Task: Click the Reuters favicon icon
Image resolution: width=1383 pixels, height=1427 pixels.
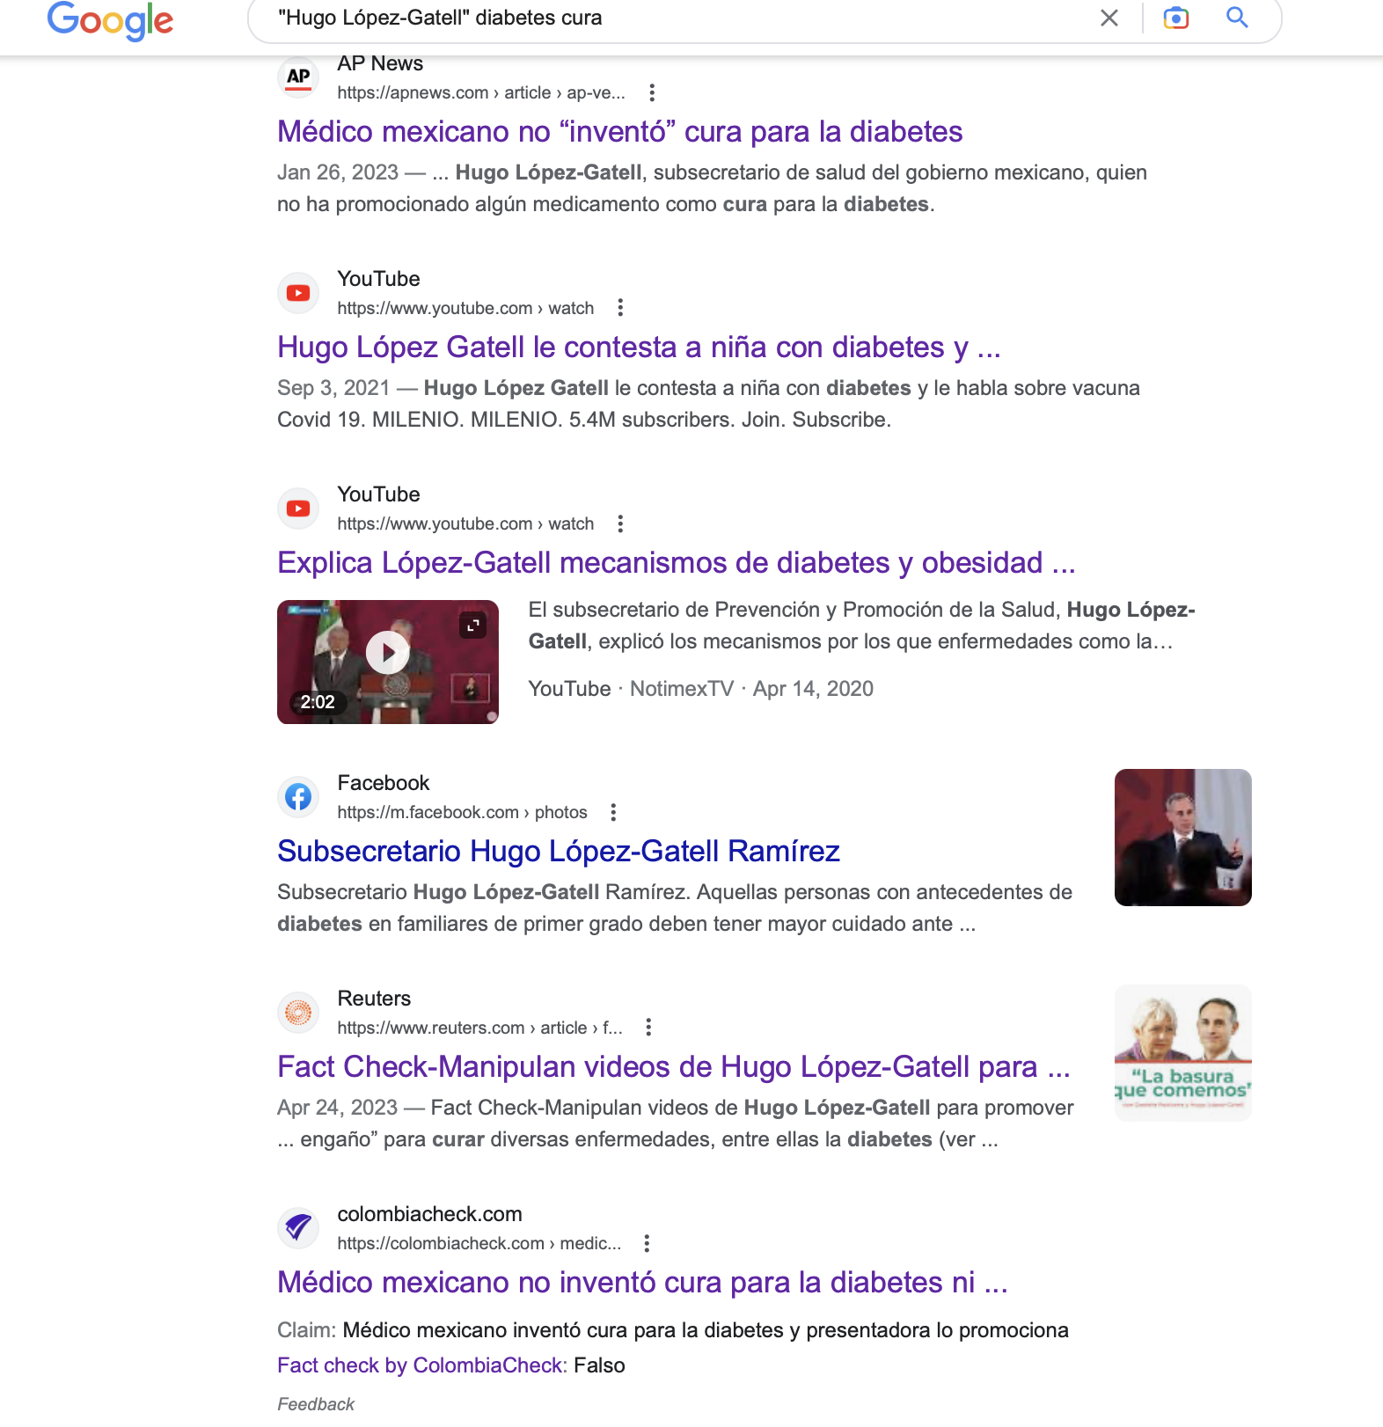Action: (x=298, y=1013)
